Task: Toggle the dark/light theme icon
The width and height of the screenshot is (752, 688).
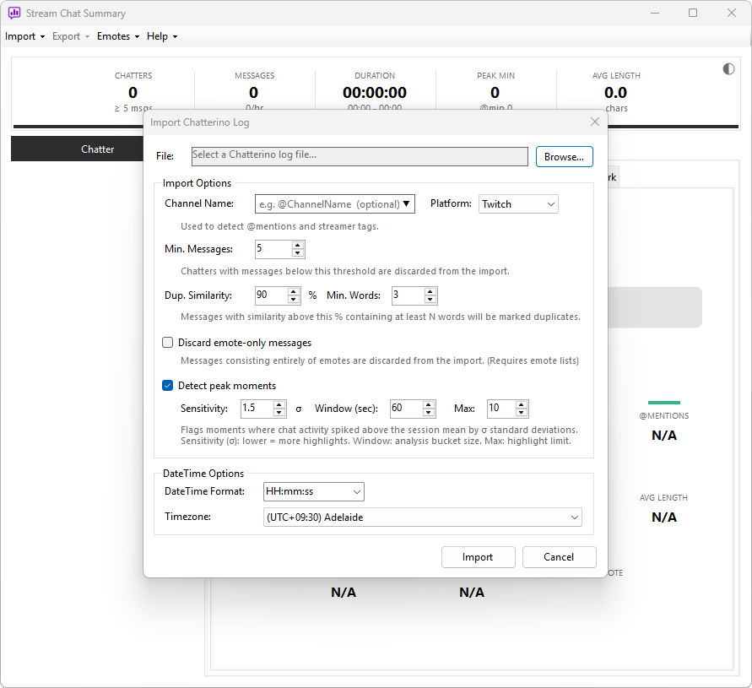Action: [728, 69]
